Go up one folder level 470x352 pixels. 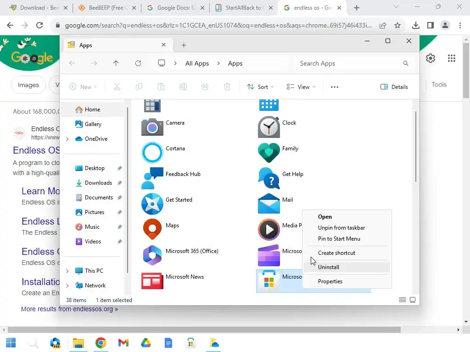(116, 63)
